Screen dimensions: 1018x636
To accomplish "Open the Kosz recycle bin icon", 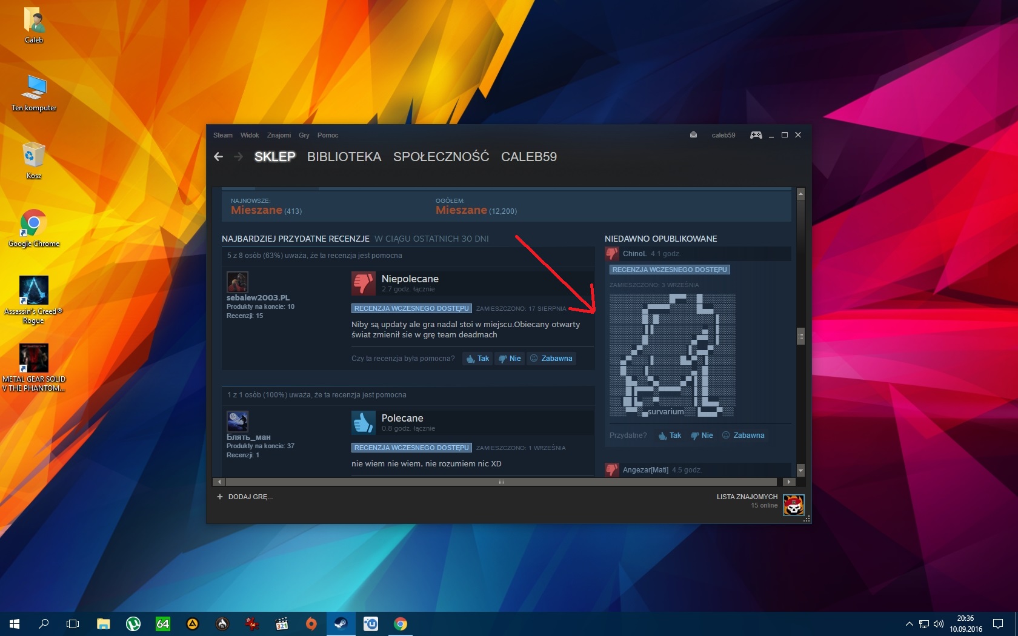I will tap(34, 161).
